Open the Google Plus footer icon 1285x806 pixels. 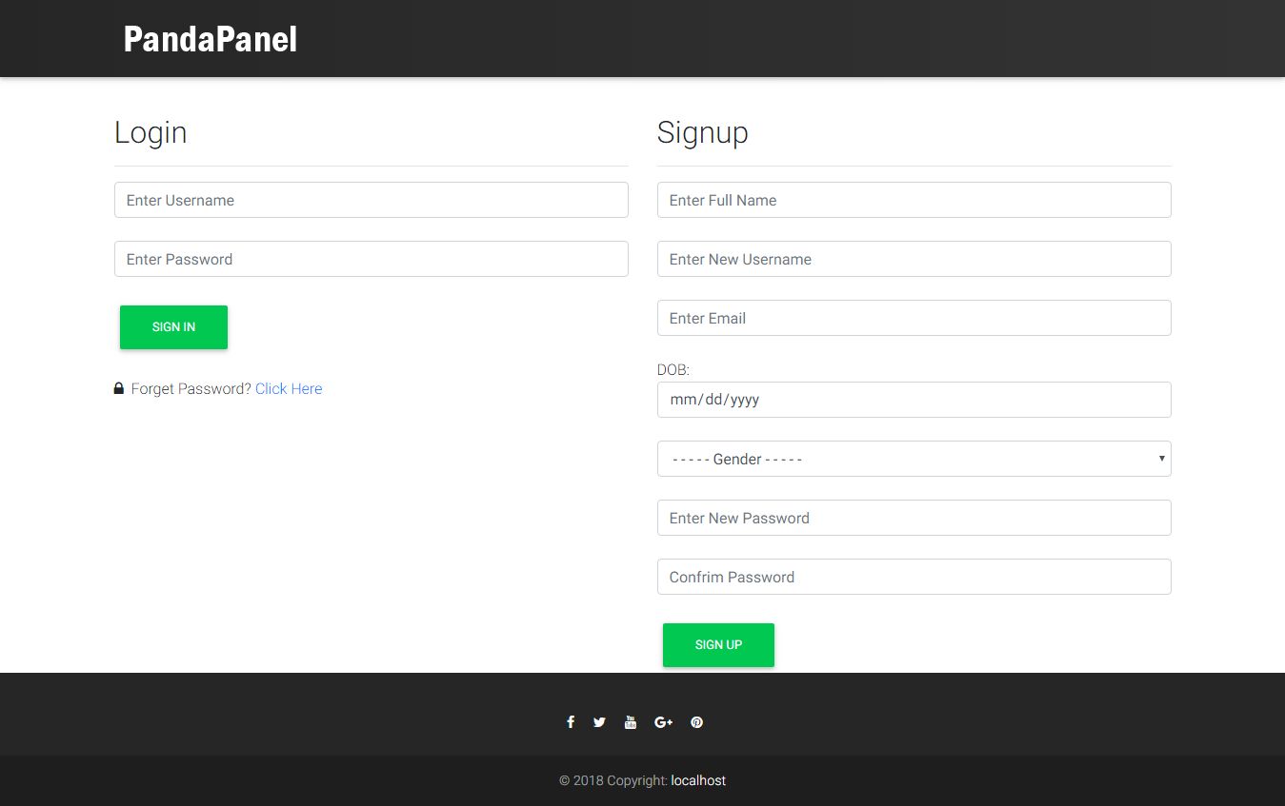(664, 722)
